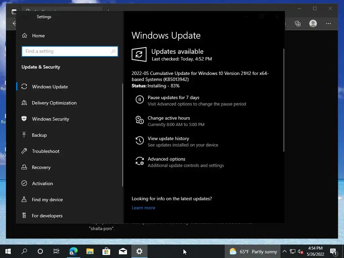Open File Explorer from taskbar
This screenshot has width=344, height=258.
pyautogui.click(x=90, y=251)
